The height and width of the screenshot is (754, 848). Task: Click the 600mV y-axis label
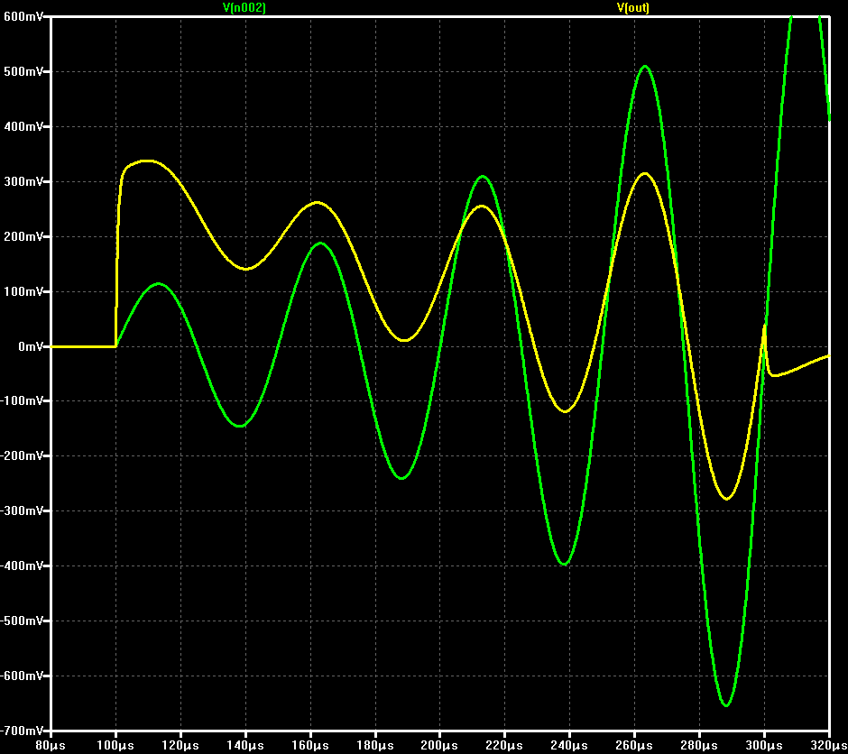[x=23, y=16]
